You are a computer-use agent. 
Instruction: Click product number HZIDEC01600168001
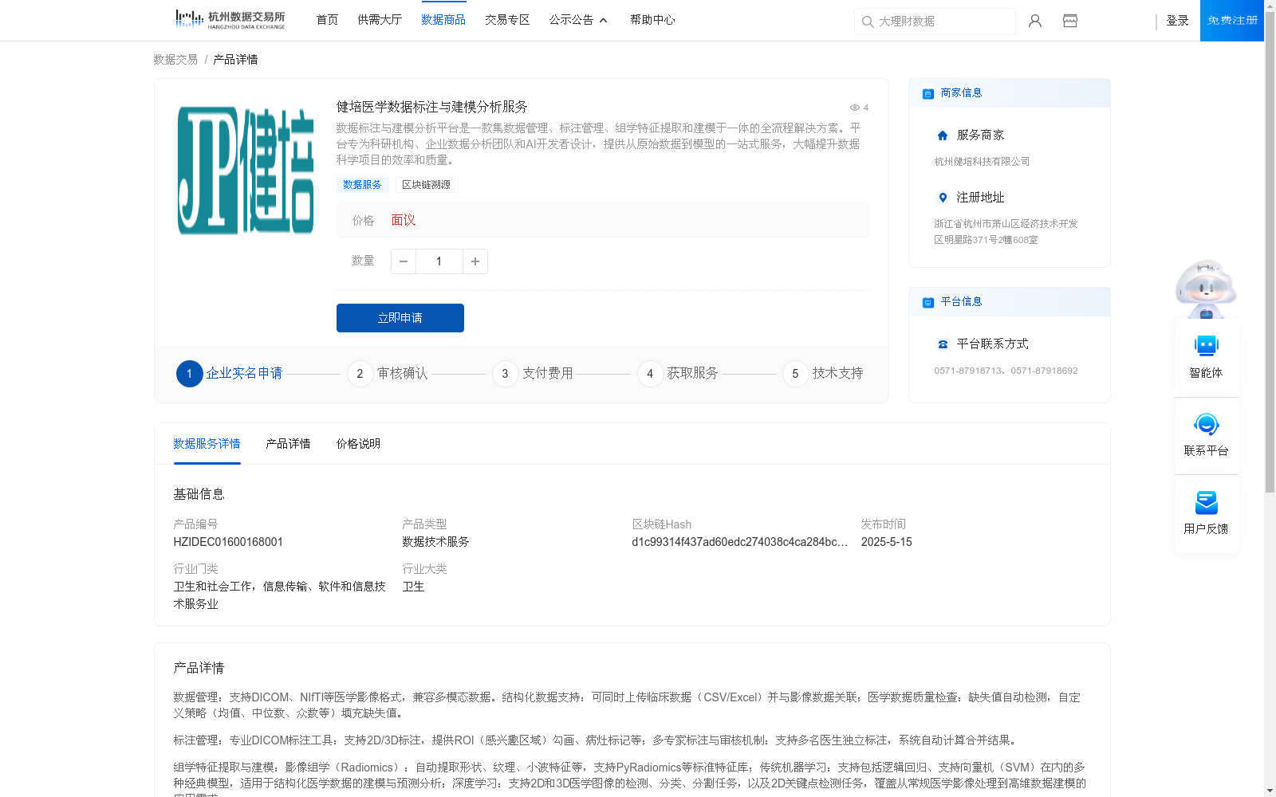(x=228, y=542)
